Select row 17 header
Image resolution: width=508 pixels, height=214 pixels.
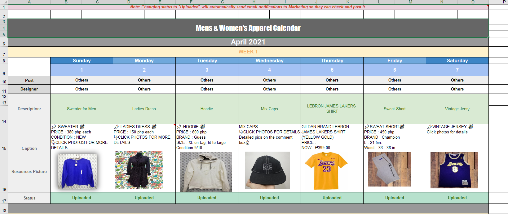(4, 198)
